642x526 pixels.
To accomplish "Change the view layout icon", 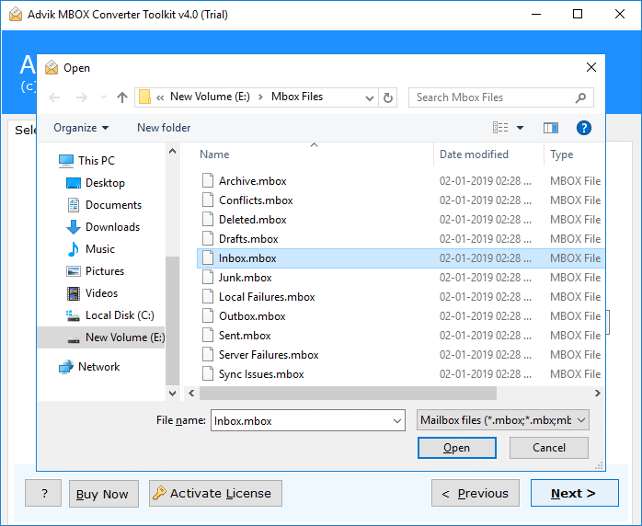I will [x=500, y=128].
